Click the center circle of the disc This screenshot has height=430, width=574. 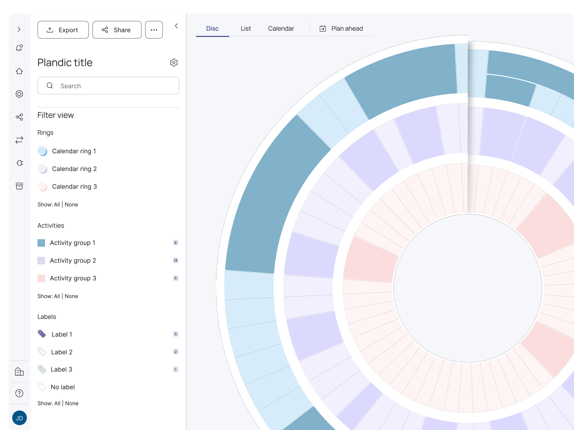click(468, 288)
